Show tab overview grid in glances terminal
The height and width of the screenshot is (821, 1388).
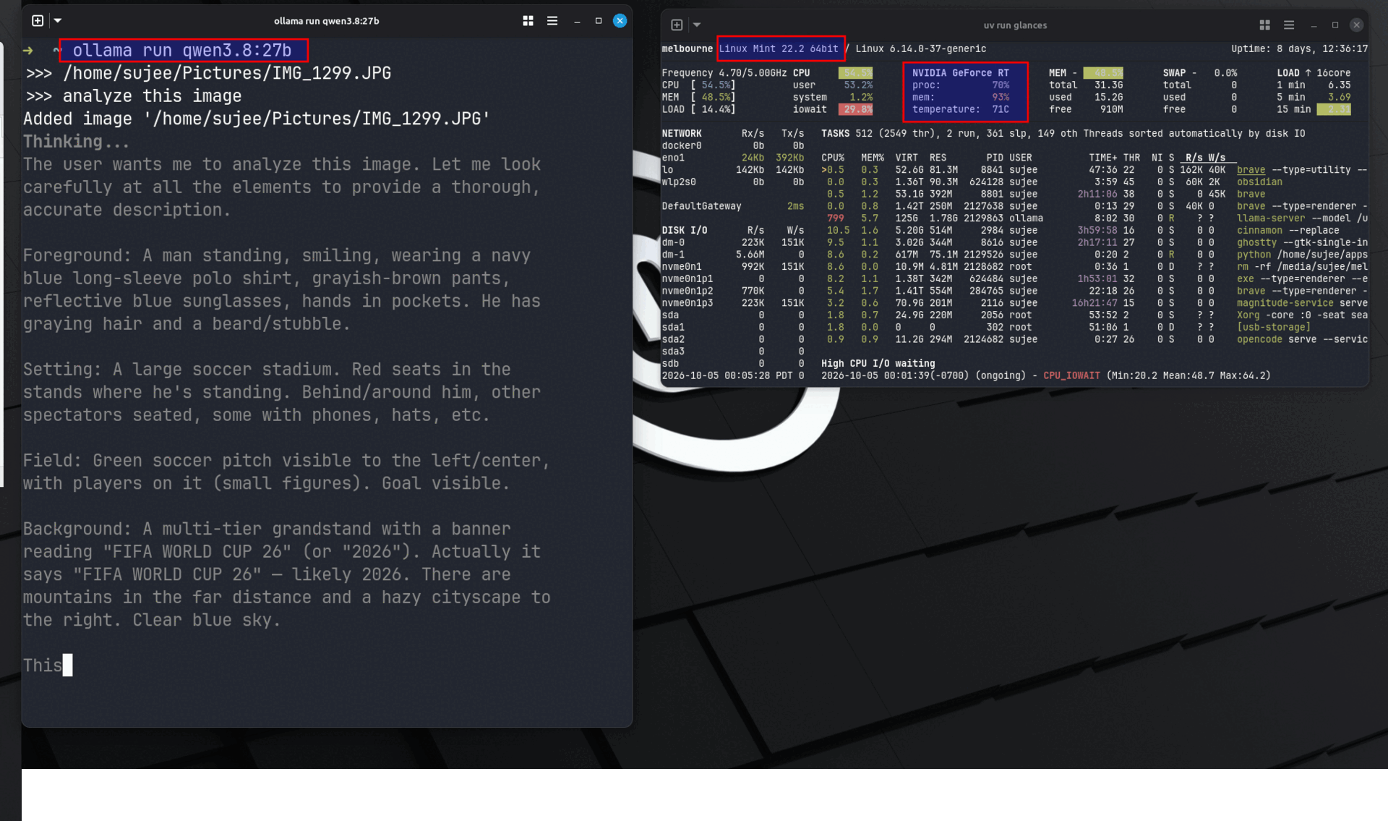[x=1265, y=25]
